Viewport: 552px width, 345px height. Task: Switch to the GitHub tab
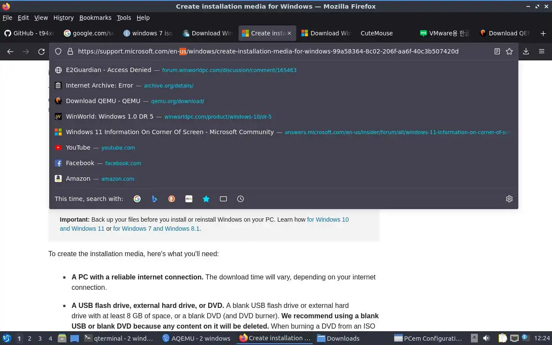click(x=30, y=33)
